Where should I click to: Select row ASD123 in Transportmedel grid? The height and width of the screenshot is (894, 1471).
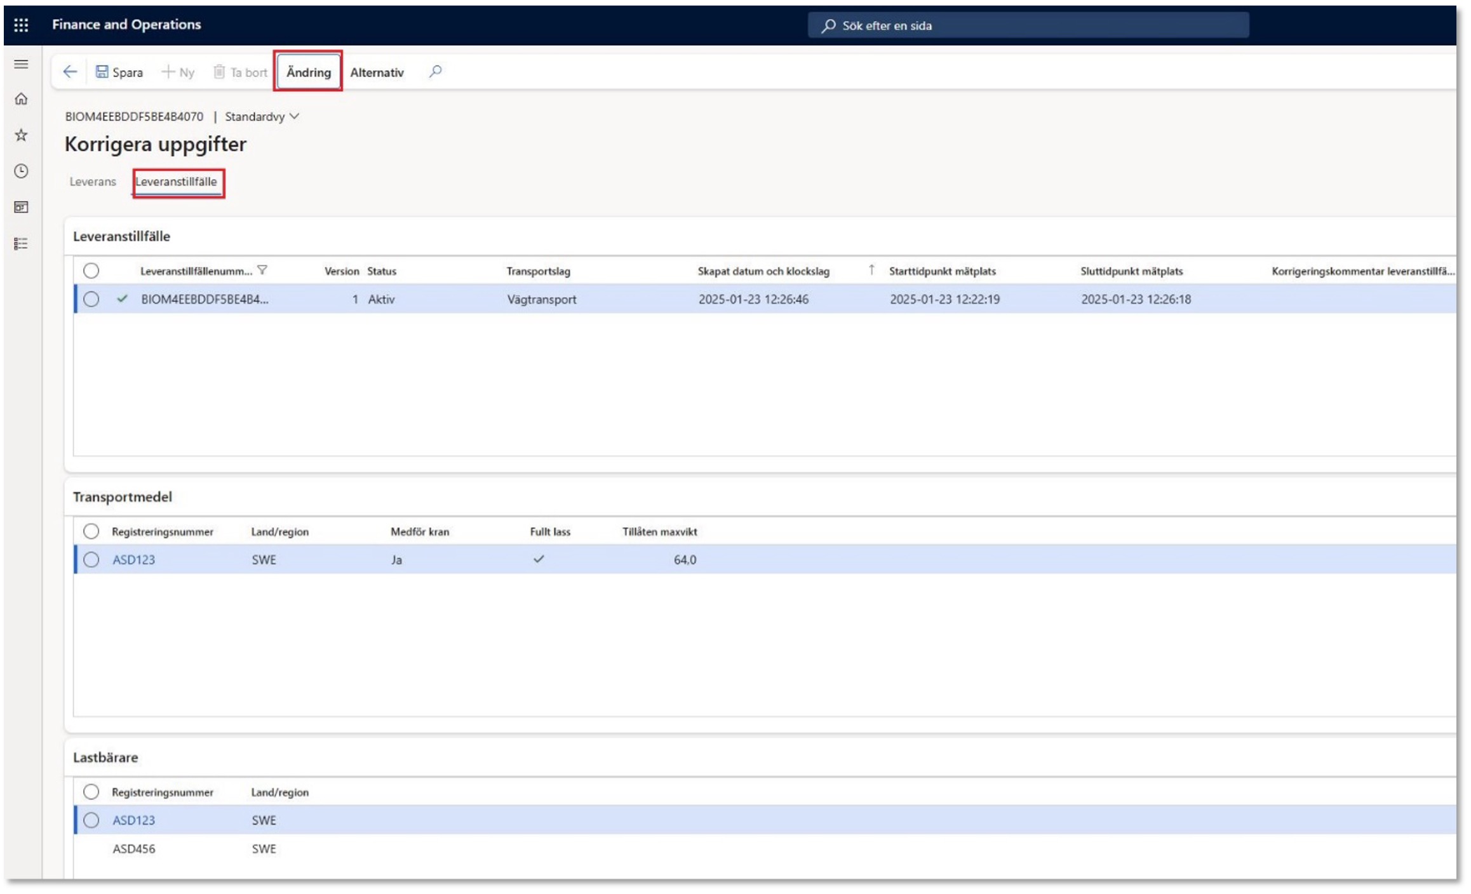point(91,560)
